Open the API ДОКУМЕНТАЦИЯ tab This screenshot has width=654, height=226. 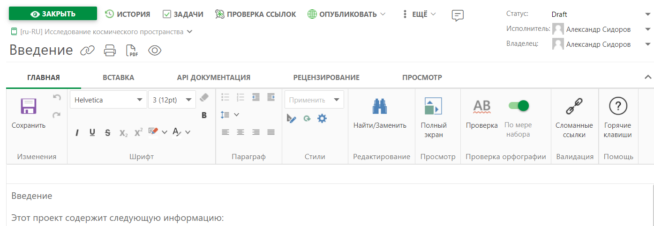214,78
